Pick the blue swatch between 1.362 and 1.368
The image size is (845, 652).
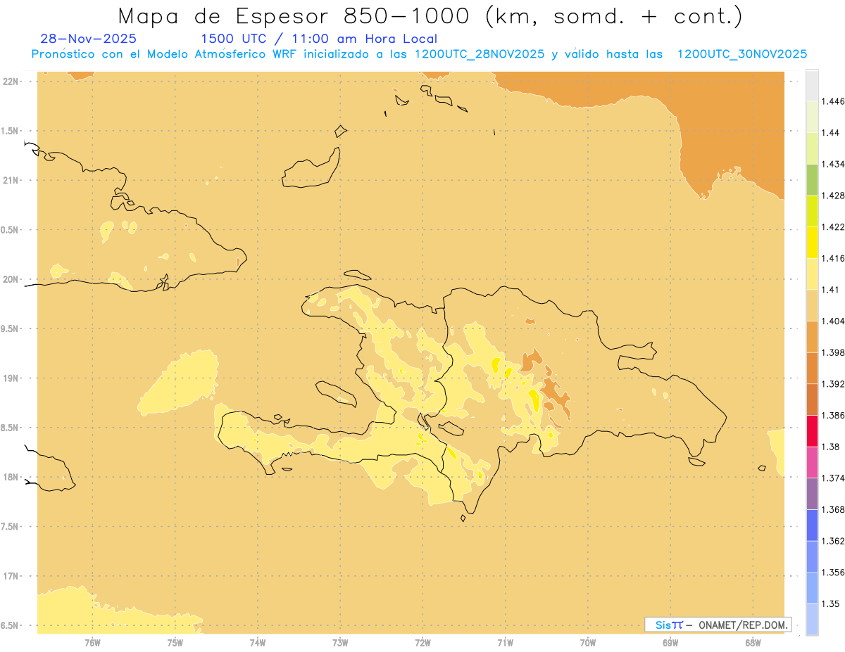[x=812, y=525]
